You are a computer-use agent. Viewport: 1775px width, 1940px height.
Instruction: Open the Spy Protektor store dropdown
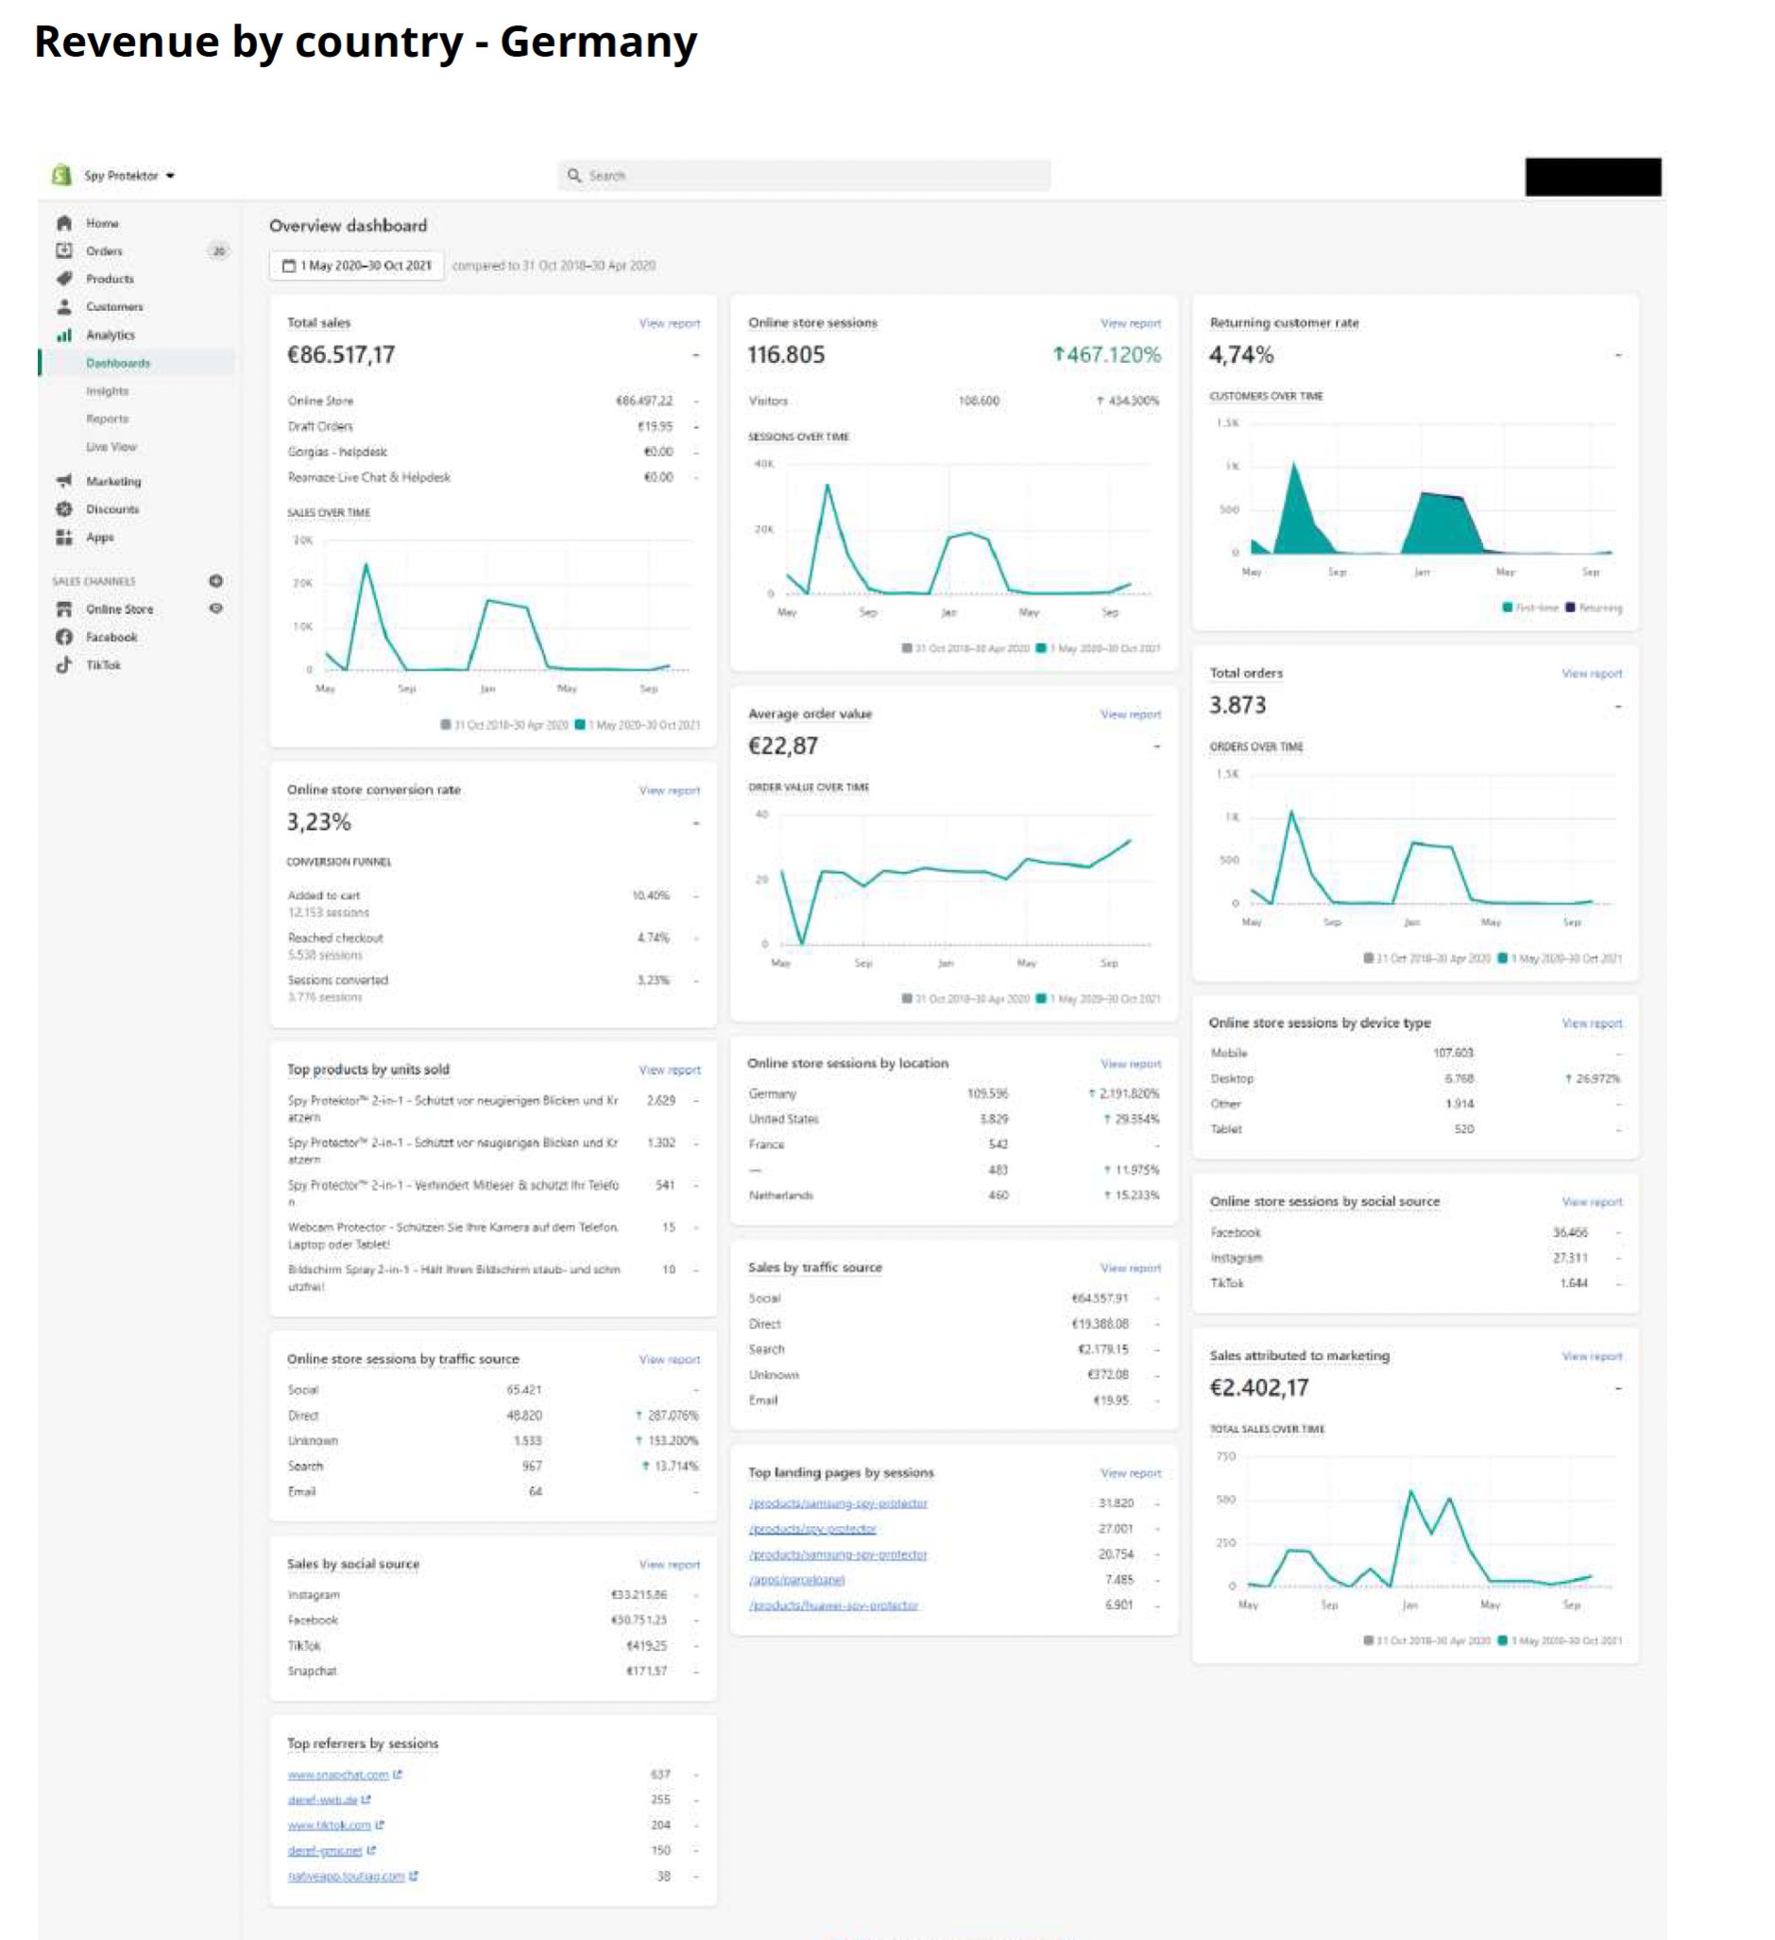pos(129,176)
